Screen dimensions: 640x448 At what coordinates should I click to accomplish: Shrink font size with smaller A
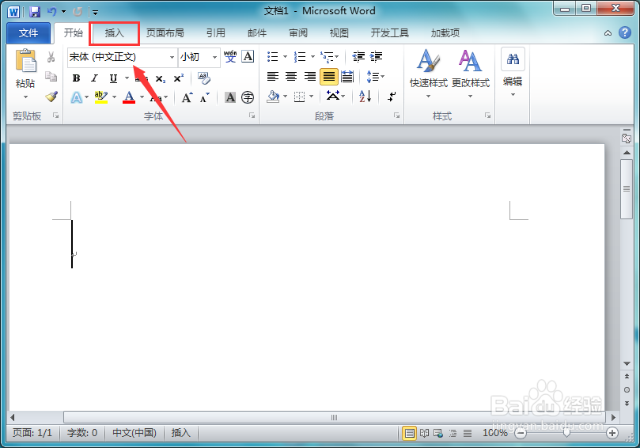click(x=204, y=97)
